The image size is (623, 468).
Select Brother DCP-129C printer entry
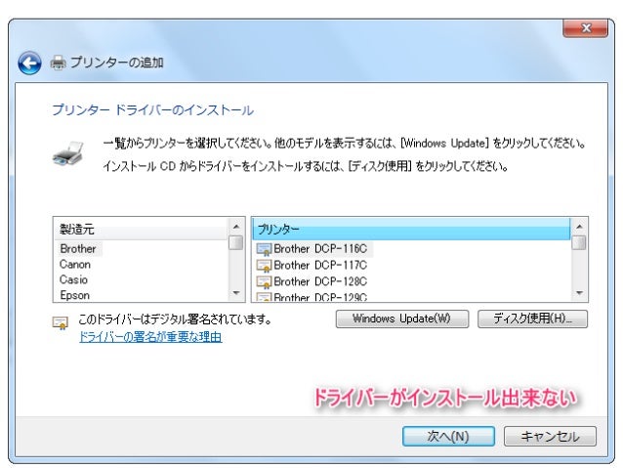[x=312, y=297]
